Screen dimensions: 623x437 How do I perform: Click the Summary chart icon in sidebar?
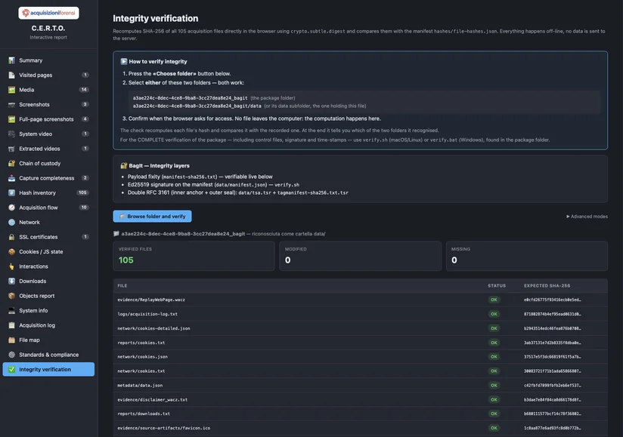coord(11,60)
